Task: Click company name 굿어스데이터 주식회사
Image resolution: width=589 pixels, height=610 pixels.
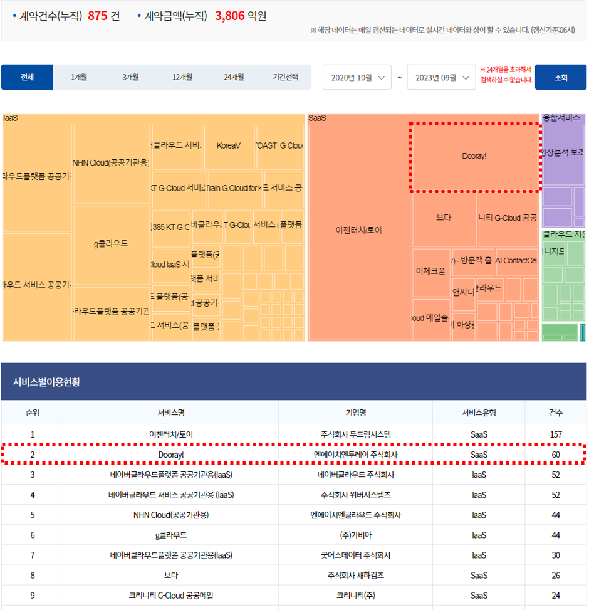Action: click(356, 555)
